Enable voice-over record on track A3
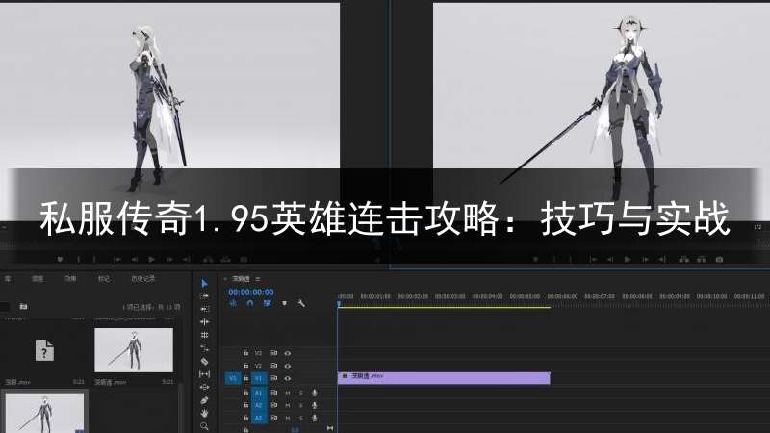The width and height of the screenshot is (770, 433). coord(315,419)
